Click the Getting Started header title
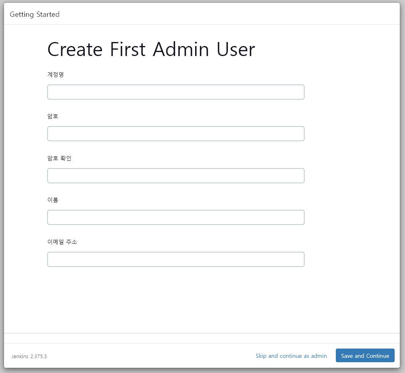This screenshot has width=405, height=373. point(35,14)
